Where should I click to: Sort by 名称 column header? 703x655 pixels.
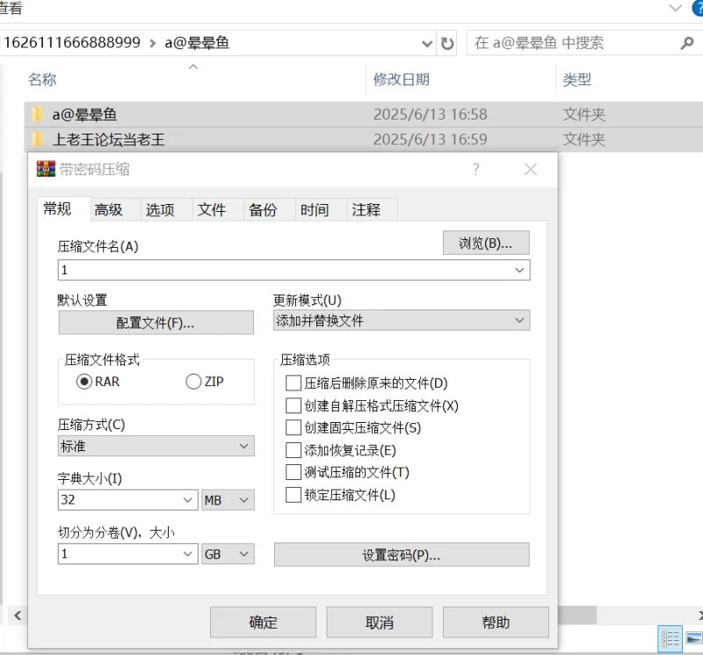pos(42,79)
